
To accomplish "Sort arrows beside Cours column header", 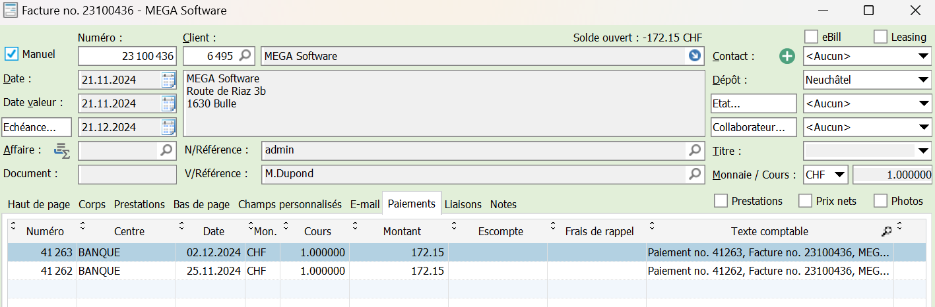I will [285, 226].
